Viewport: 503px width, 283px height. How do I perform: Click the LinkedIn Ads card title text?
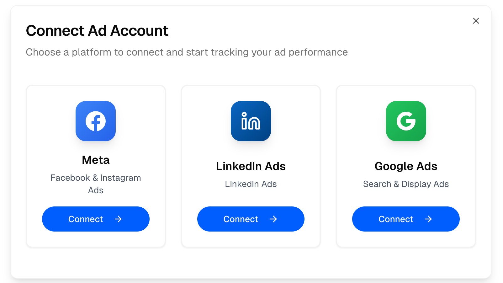251,166
